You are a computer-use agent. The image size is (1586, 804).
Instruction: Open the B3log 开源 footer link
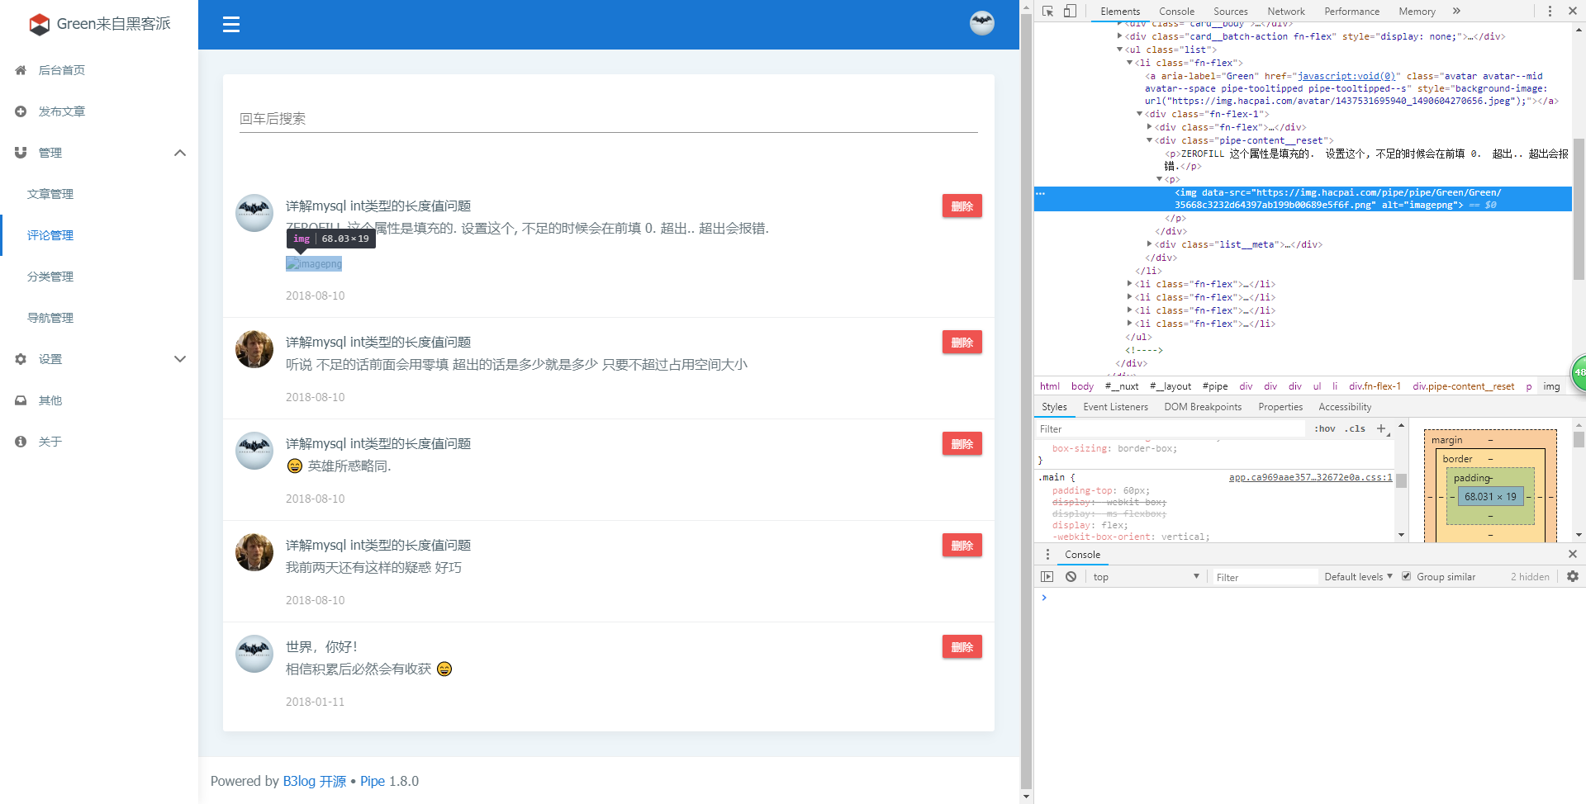point(315,781)
